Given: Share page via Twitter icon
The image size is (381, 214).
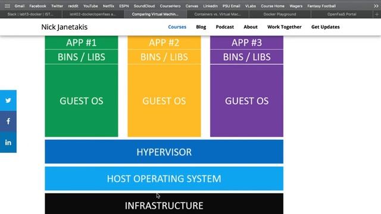Looking at the screenshot, I should pyautogui.click(x=8, y=100).
